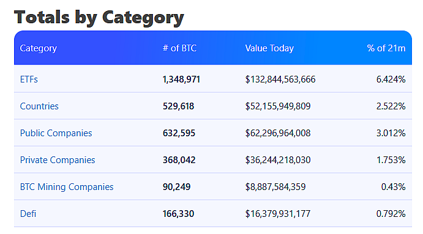Select the Defi BTC count 166,330
Image resolution: width=423 pixels, height=234 pixels.
tap(178, 214)
